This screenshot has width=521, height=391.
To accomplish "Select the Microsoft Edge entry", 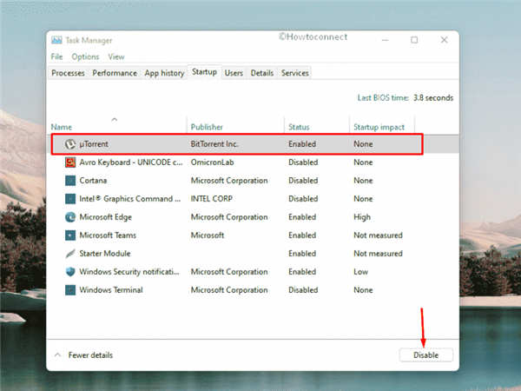I will 105,217.
